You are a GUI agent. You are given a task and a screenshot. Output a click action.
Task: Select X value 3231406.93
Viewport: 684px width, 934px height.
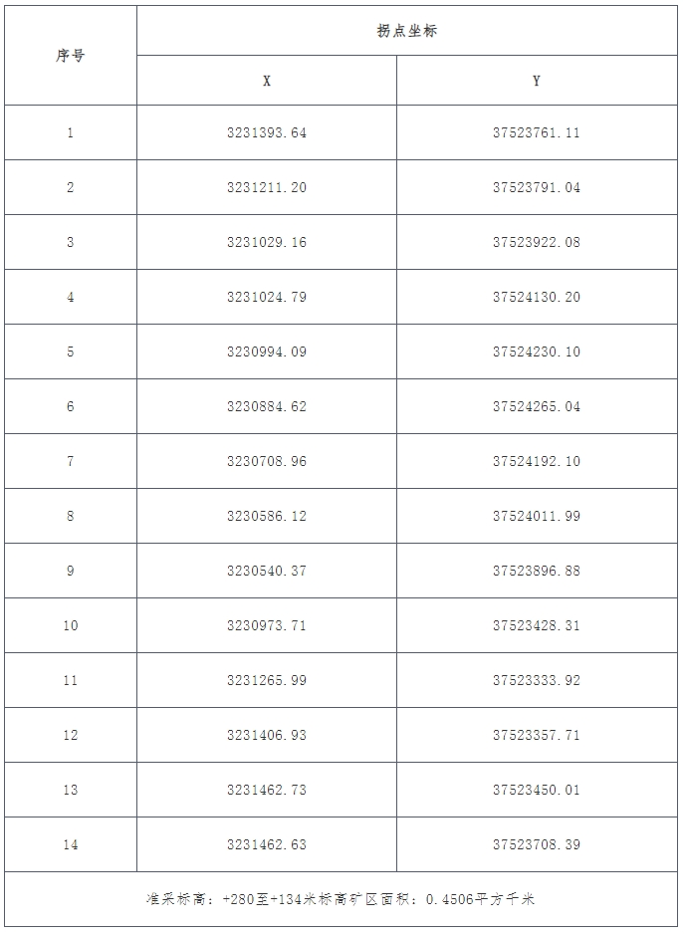pyautogui.click(x=267, y=735)
